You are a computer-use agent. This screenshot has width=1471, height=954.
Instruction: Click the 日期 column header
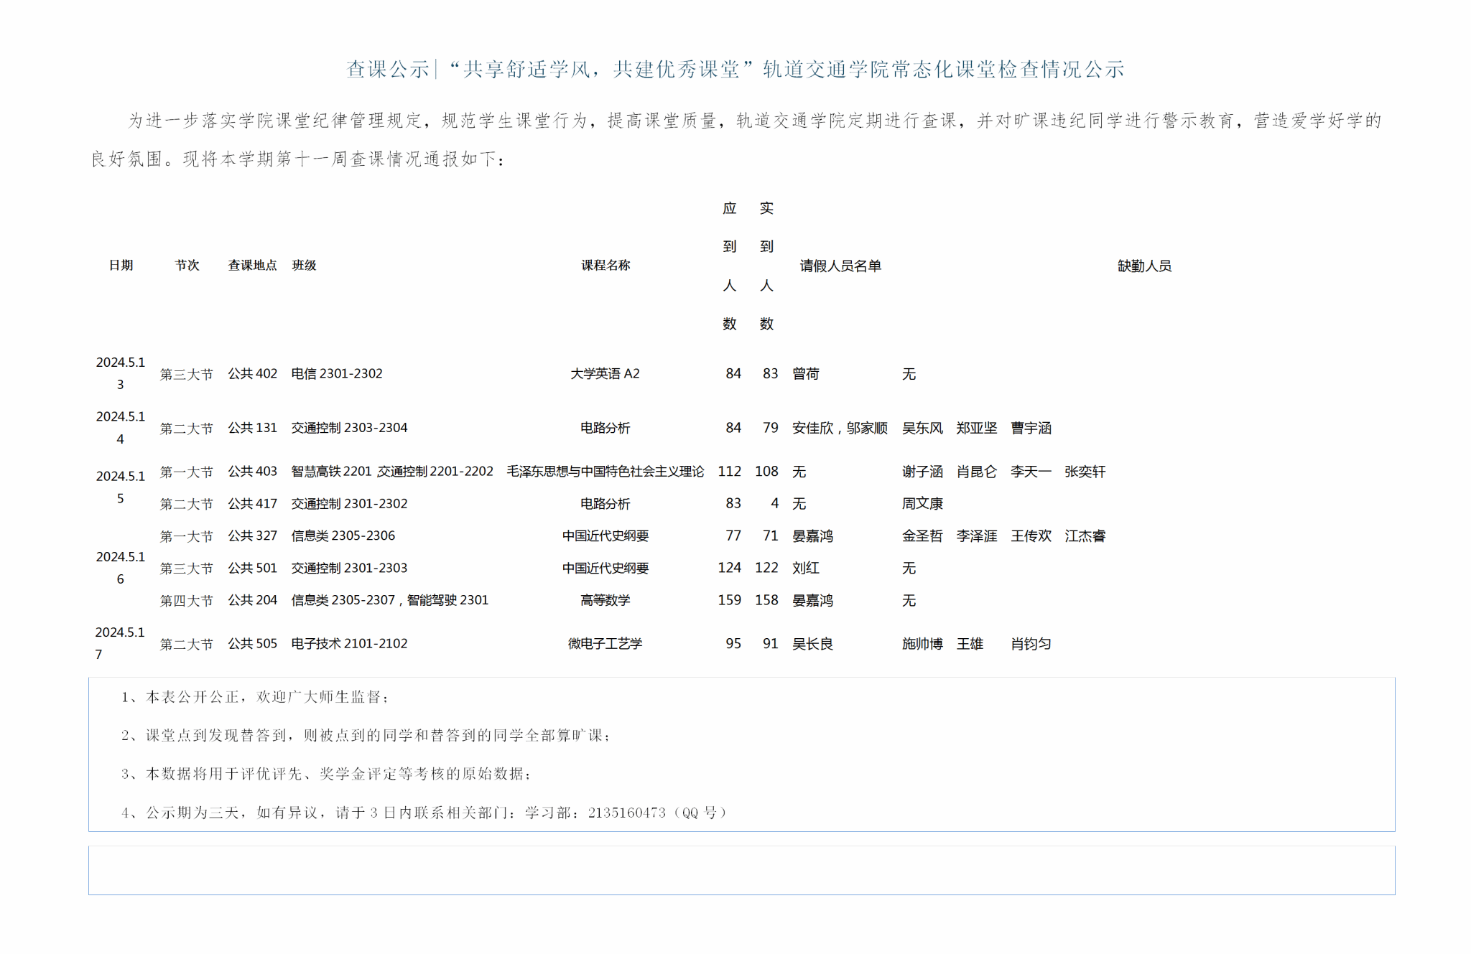coord(121,266)
